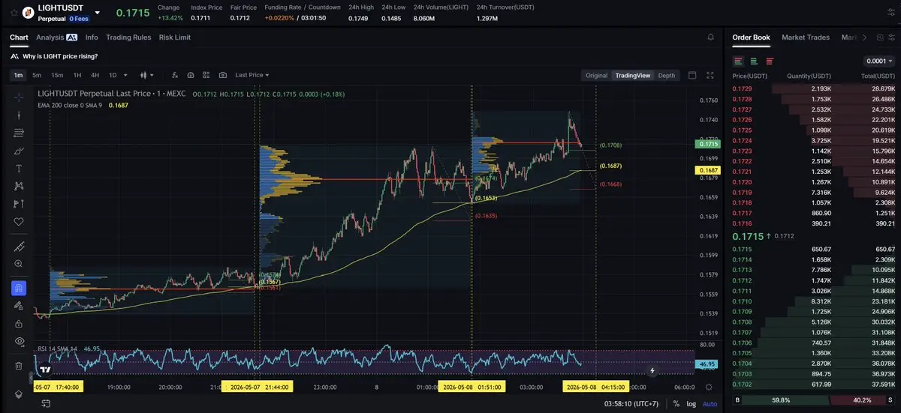The height and width of the screenshot is (413, 901).
Task: Open the candlestick chart type dropdown
Action: (146, 75)
